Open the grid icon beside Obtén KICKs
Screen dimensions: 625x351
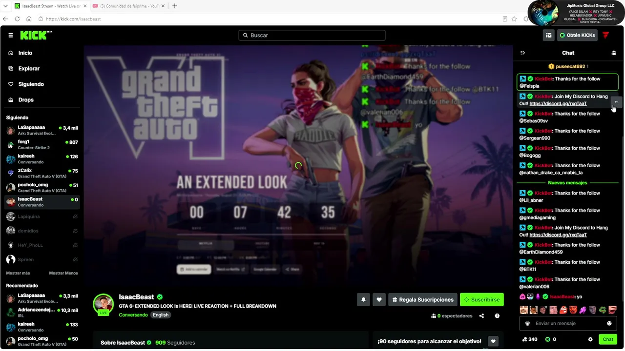(x=548, y=35)
